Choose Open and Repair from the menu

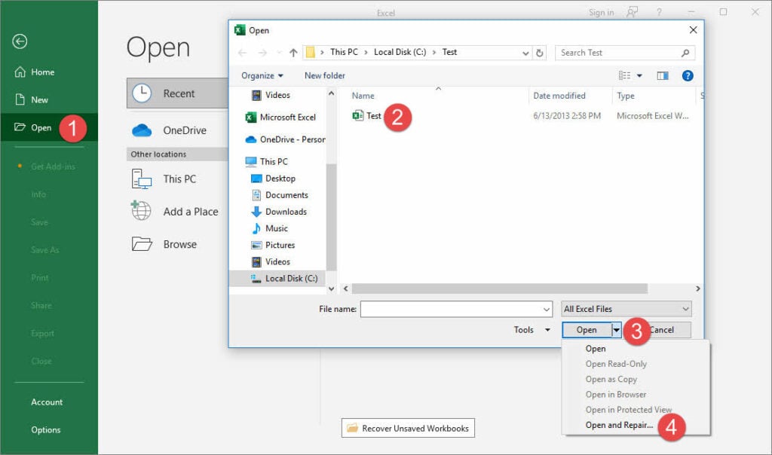coord(617,425)
